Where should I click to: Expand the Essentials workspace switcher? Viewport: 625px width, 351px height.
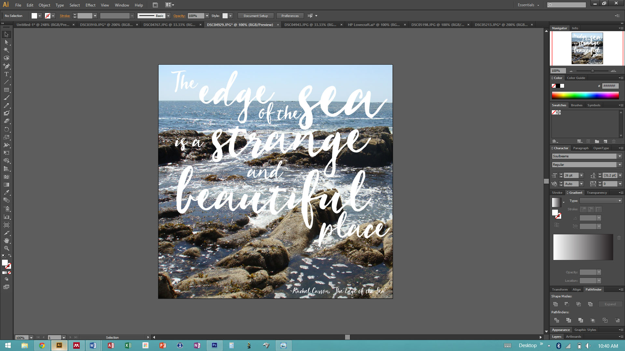(x=529, y=5)
